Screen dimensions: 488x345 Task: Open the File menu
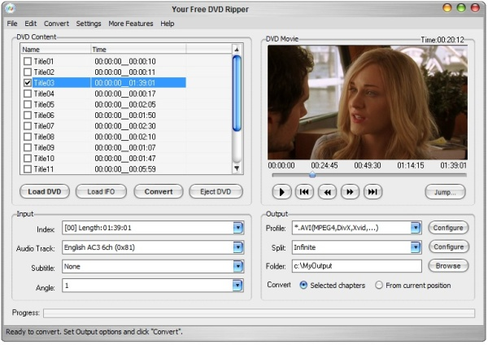pos(12,24)
